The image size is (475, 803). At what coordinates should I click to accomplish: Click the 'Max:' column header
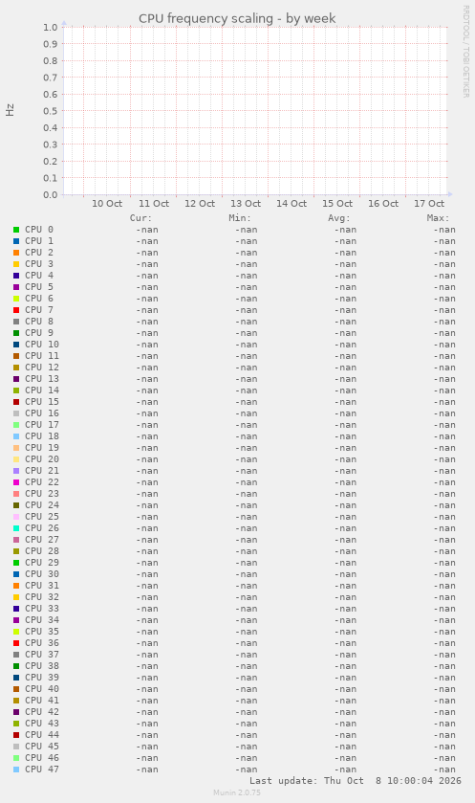point(438,218)
